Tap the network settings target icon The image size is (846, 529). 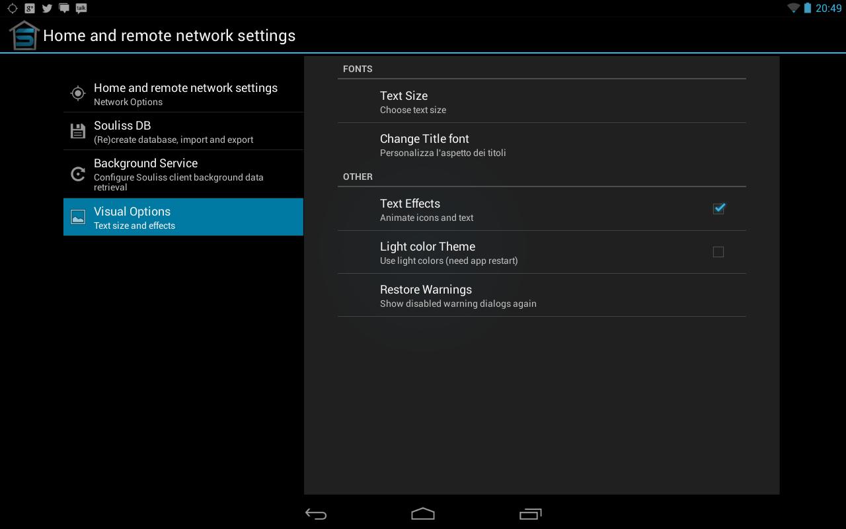(x=78, y=93)
